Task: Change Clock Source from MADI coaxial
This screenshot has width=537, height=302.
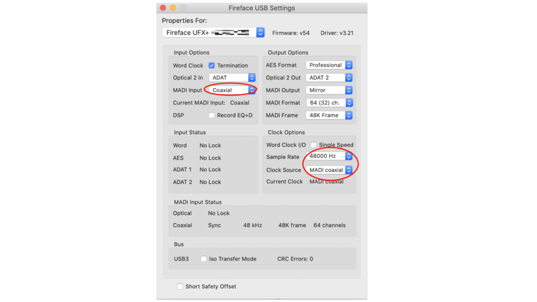Action: 329,170
